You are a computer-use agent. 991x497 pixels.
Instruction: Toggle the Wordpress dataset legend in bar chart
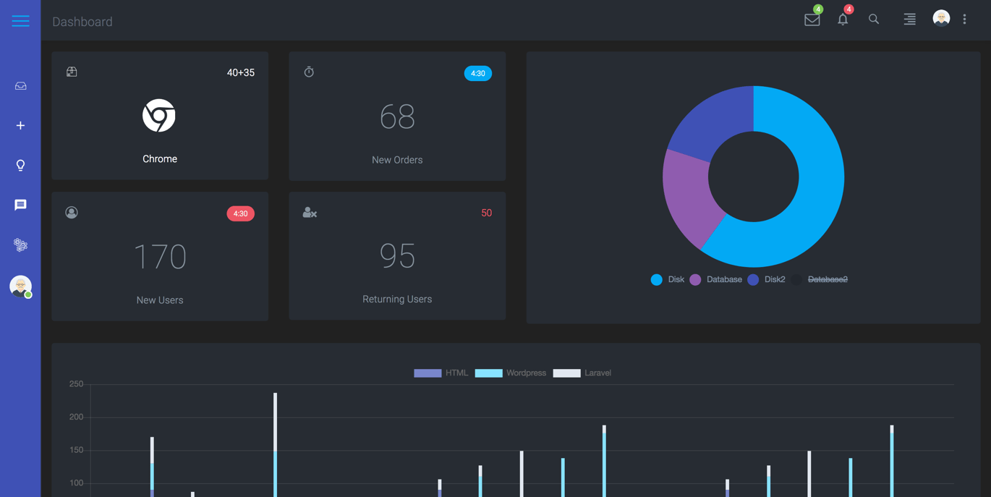tap(510, 373)
